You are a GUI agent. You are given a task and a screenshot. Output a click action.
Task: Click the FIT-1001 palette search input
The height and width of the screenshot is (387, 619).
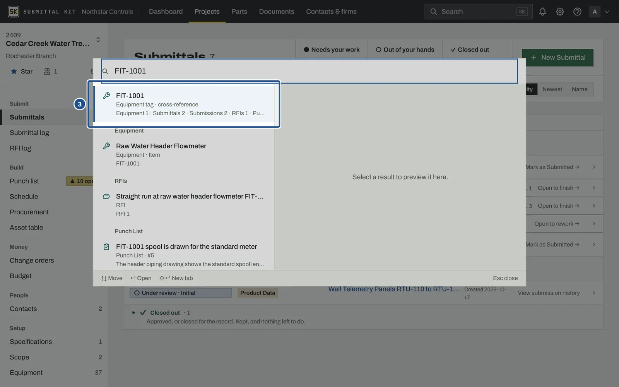(x=309, y=71)
